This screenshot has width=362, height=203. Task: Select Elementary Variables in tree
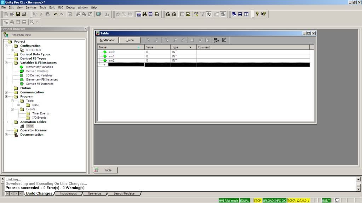40,67
